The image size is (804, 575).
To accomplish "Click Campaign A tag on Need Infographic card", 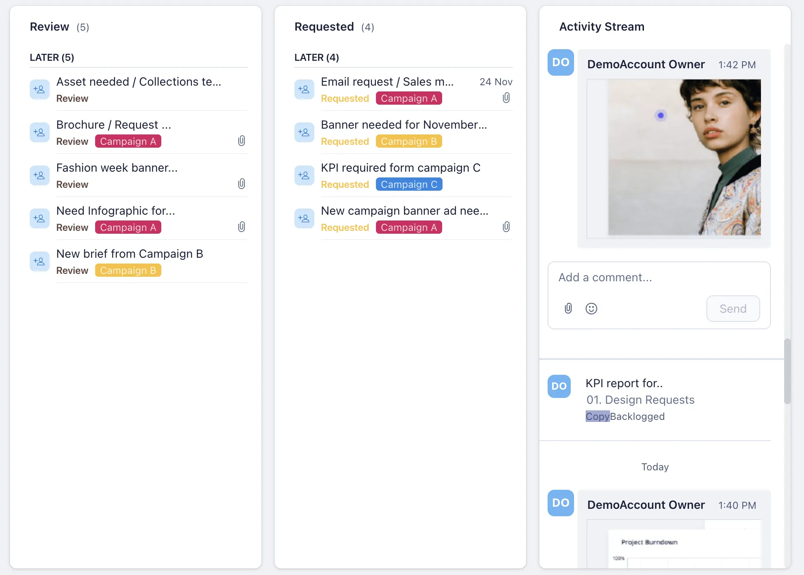I will pyautogui.click(x=128, y=228).
